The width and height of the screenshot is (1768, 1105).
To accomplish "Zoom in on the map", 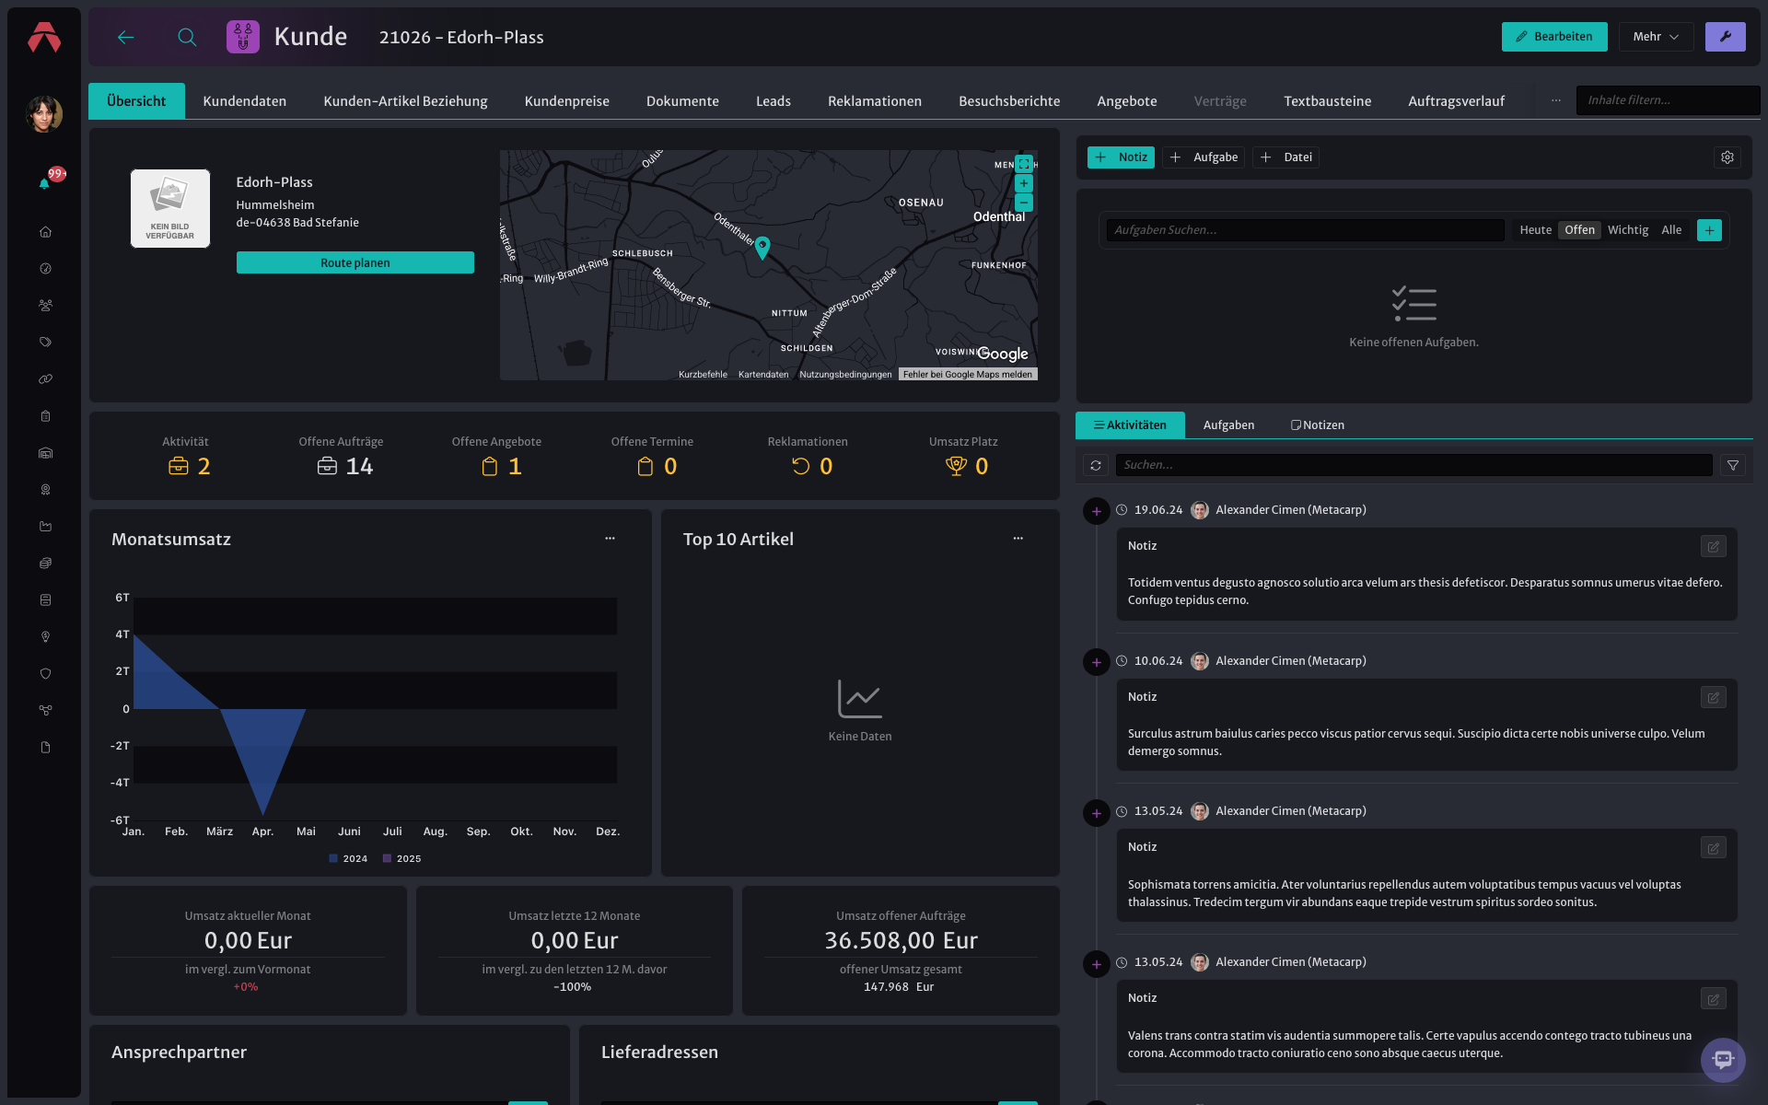I will tap(1024, 183).
